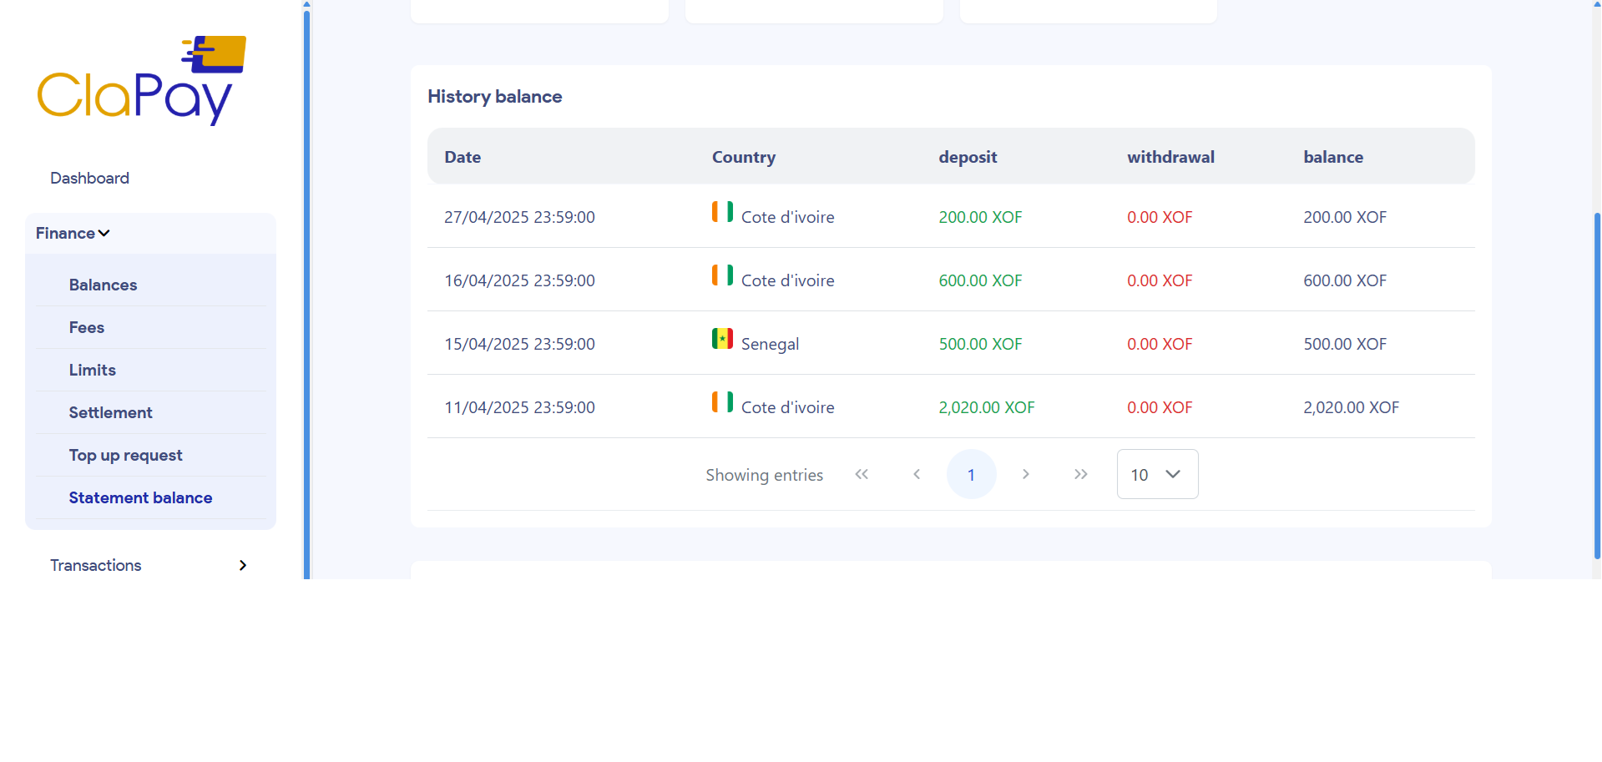Jump to last page of entries
The width and height of the screenshot is (1602, 762).
[x=1081, y=474]
